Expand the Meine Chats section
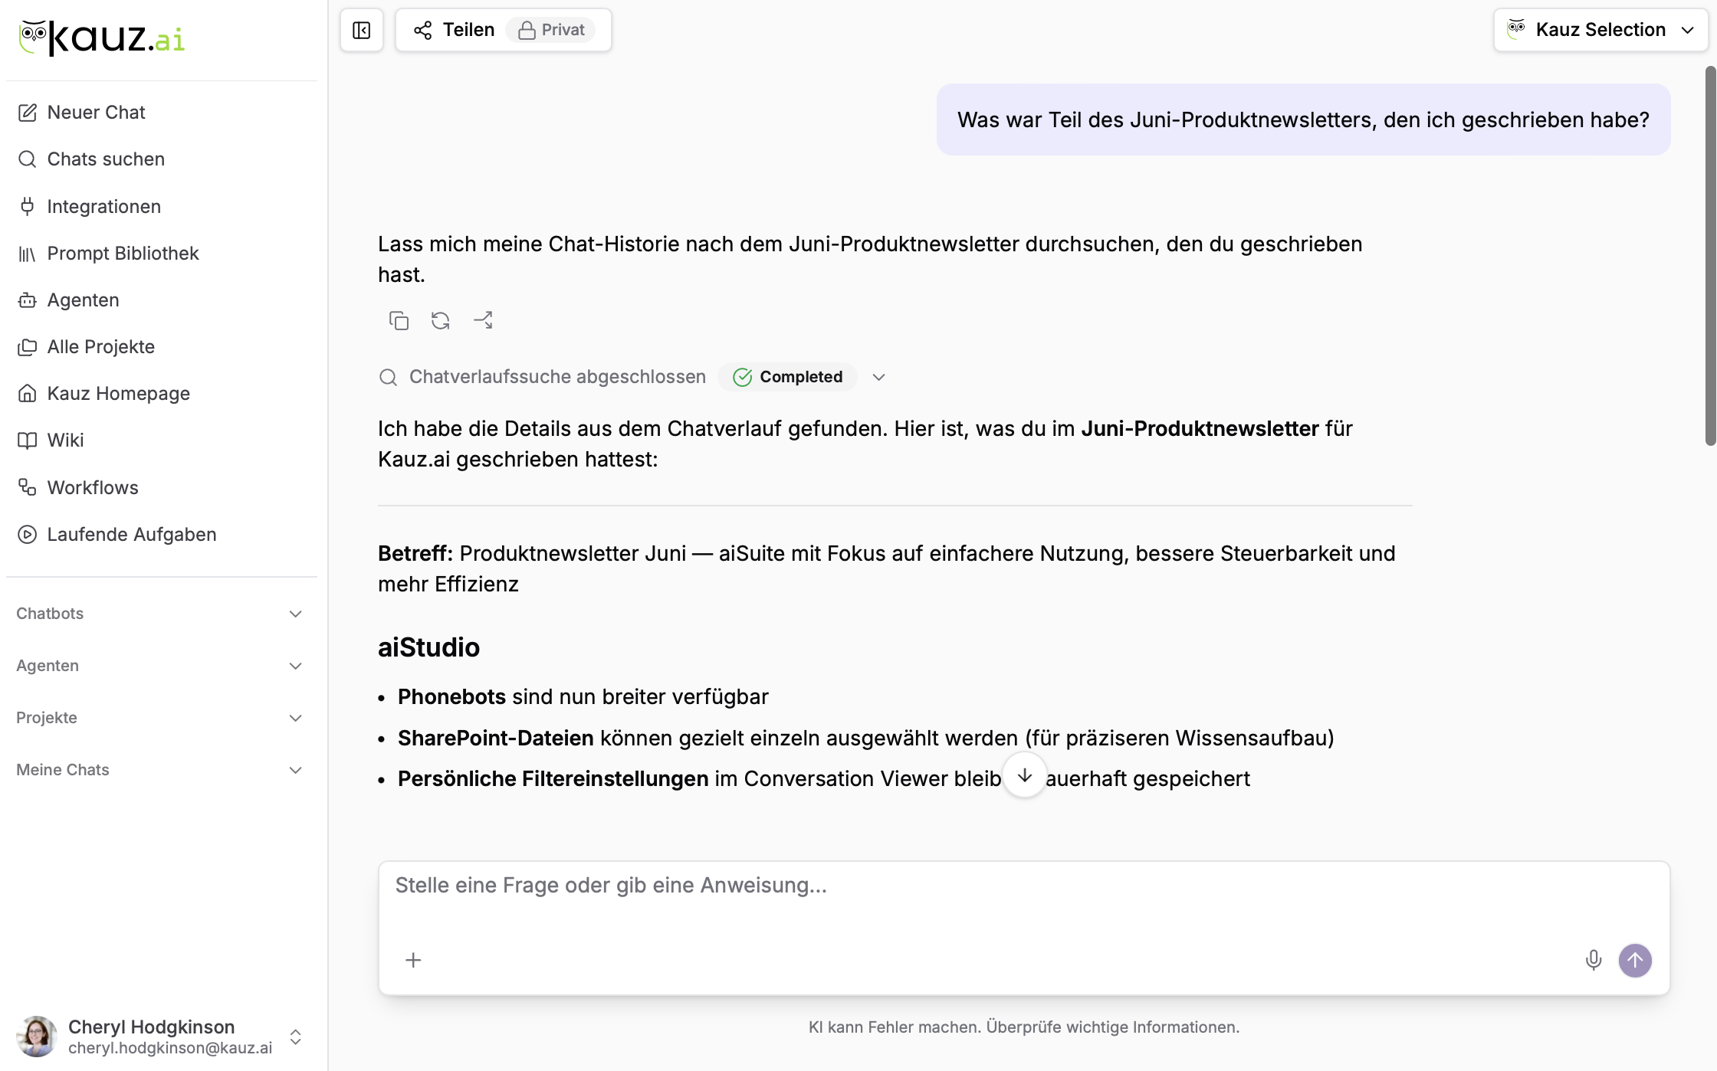This screenshot has height=1071, width=1717. point(161,770)
